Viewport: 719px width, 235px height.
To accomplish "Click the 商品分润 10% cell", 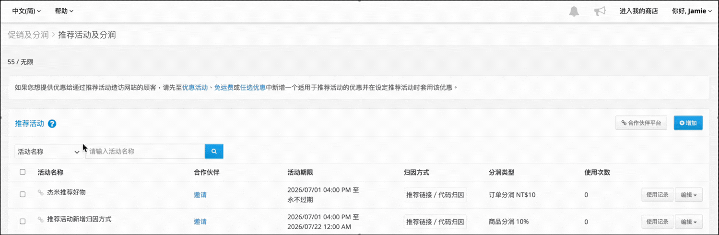I will pos(508,222).
